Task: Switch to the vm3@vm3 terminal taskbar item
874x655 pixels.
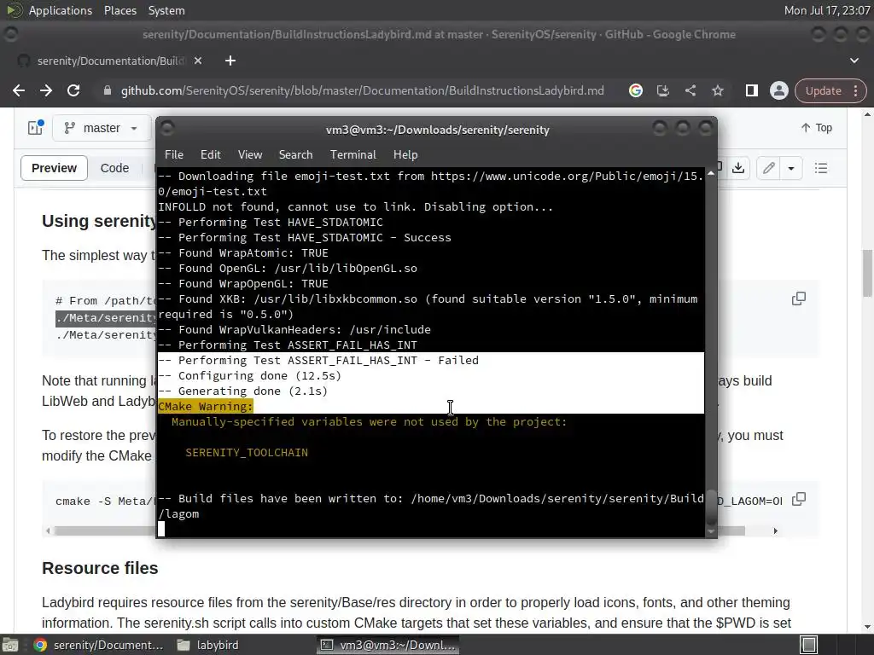Action: [x=388, y=645]
